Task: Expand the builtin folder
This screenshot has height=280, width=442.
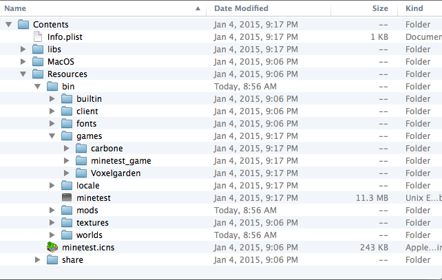Action: 52,99
